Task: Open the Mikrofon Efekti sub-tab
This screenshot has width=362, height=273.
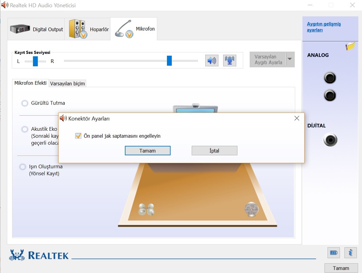Action: click(x=31, y=83)
